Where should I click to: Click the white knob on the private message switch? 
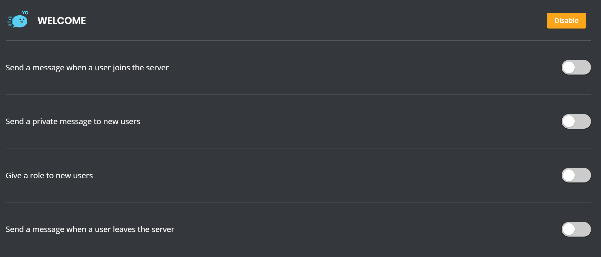[569, 122]
